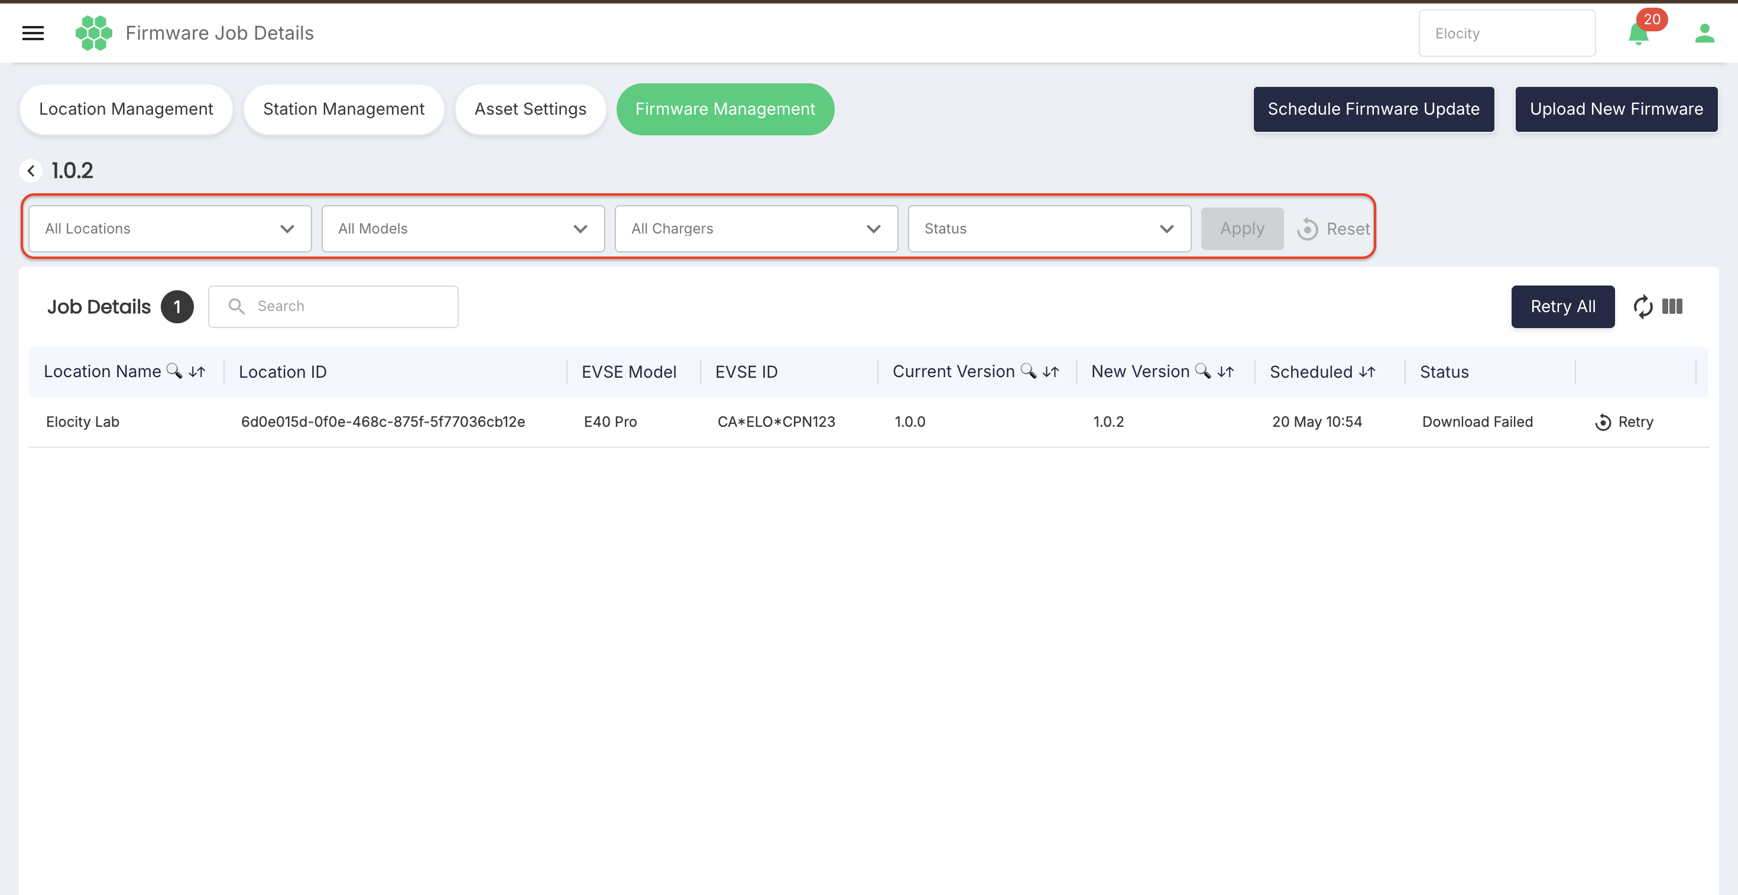Open the user profile icon
Viewport: 1738px width, 895px height.
coord(1704,33)
